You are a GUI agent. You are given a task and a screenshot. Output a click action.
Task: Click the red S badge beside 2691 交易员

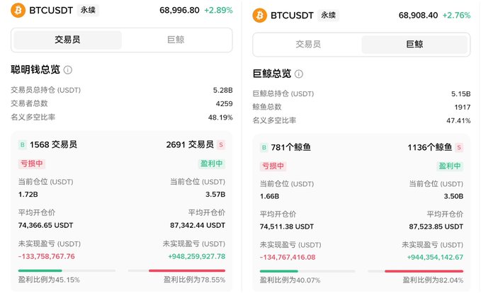click(x=220, y=144)
